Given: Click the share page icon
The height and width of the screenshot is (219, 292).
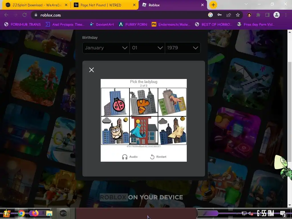Looking at the screenshot, I should [229, 15].
